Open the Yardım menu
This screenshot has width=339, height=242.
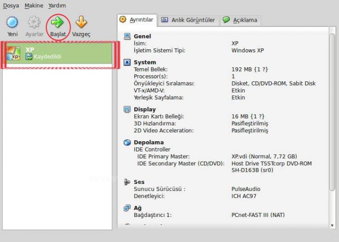click(x=57, y=6)
